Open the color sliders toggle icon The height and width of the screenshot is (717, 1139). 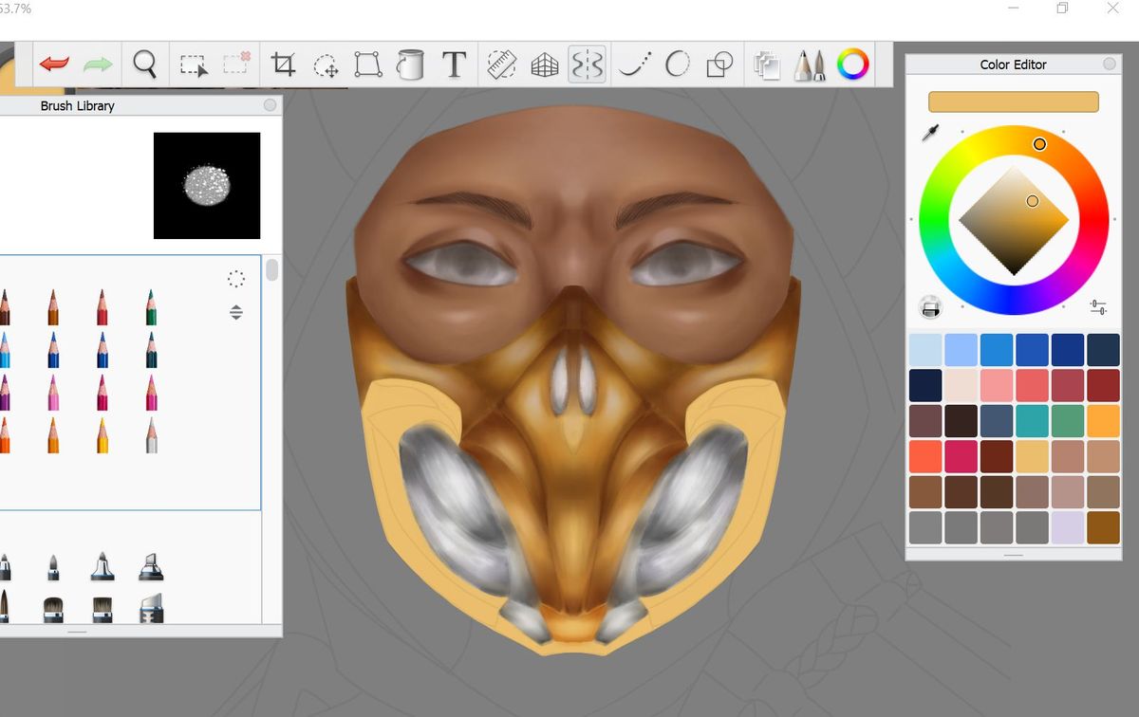click(1098, 307)
